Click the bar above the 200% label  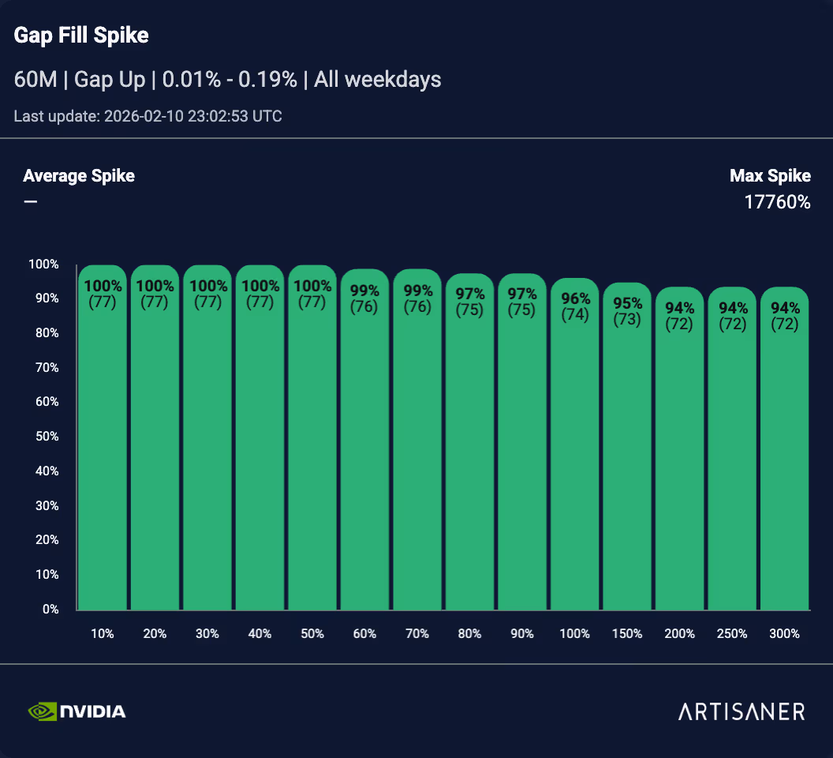coord(679,448)
